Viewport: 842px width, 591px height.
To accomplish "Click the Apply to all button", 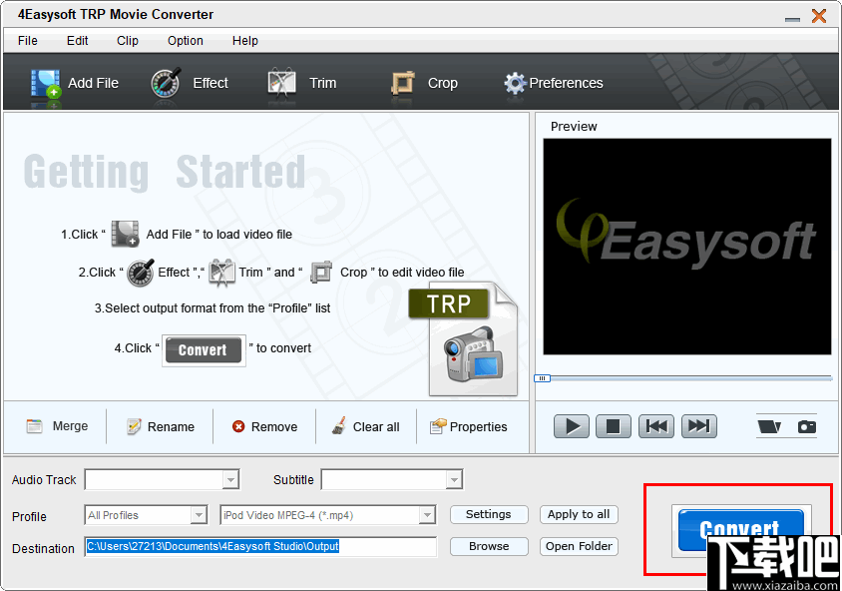I will point(579,514).
